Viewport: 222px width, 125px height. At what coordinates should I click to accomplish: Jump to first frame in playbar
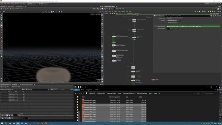[x=2, y=115]
